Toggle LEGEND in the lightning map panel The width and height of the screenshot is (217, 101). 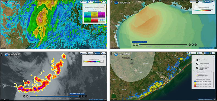coord(98,53)
